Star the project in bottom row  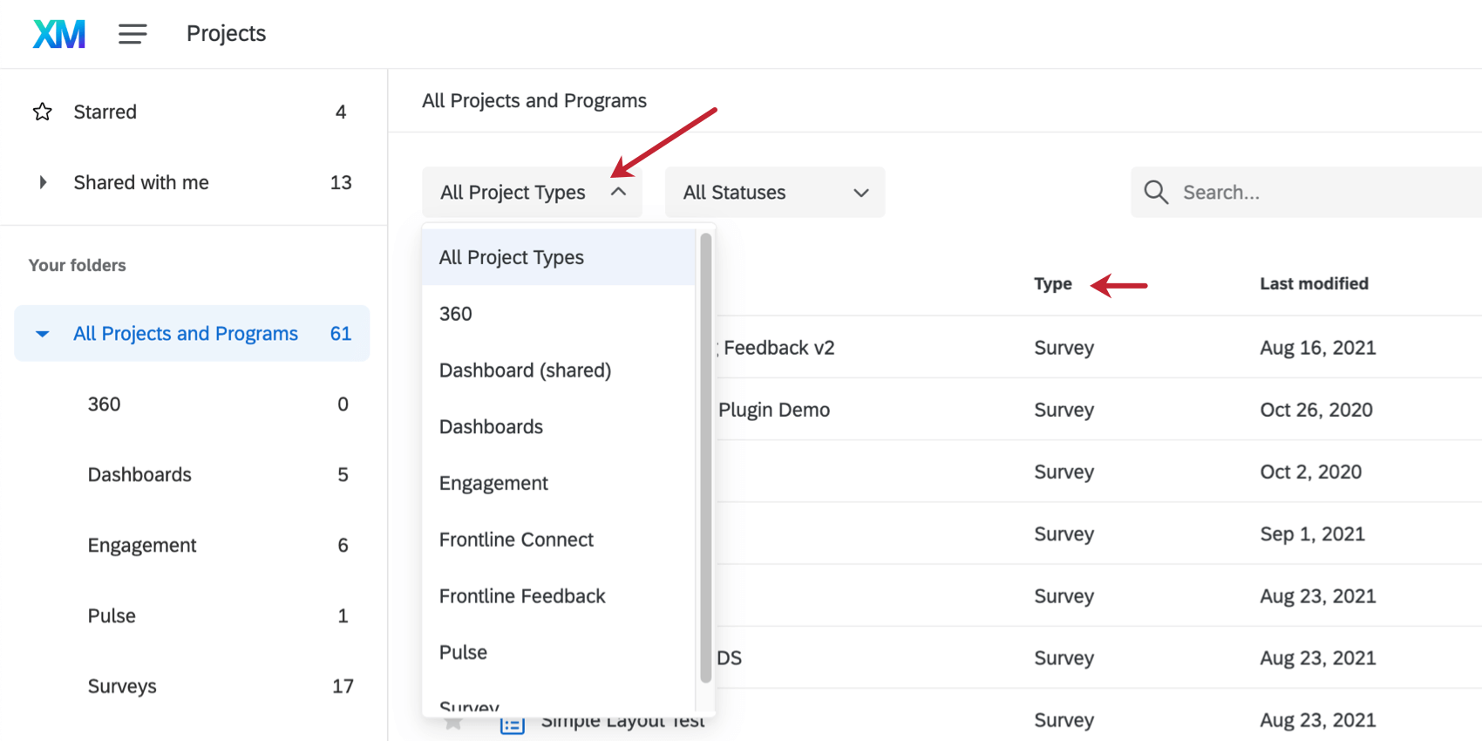tap(453, 724)
